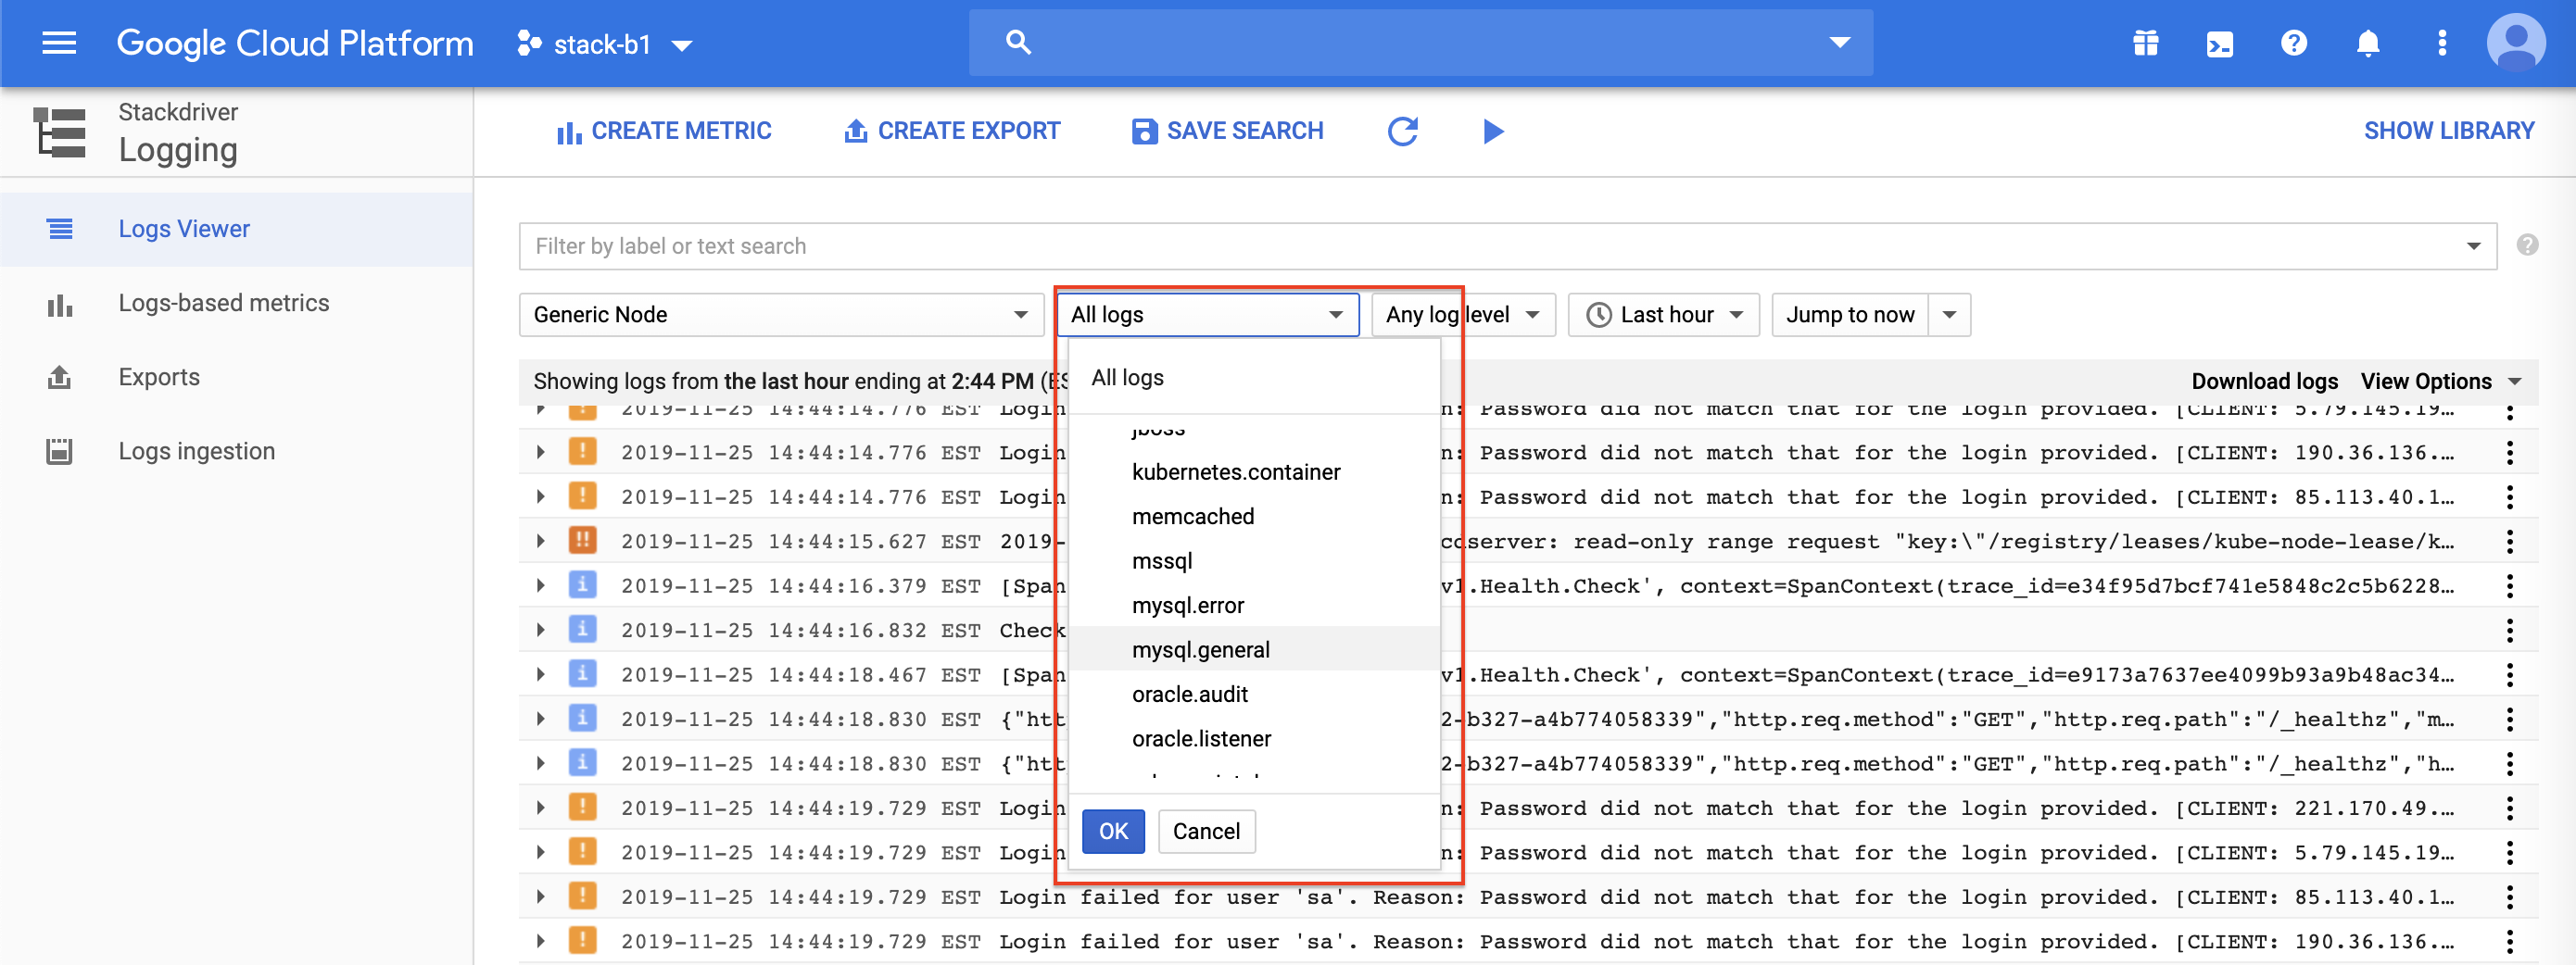2576x965 pixels.
Task: Expand the search bar dropdown arrow
Action: (1839, 42)
